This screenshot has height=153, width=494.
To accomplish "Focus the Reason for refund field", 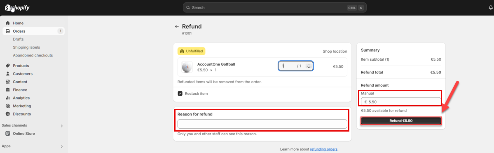I will tap(262, 124).
